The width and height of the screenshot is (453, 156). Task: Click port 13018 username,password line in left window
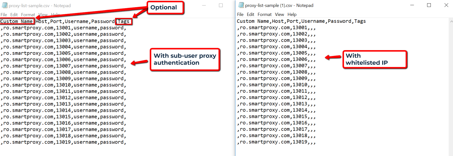coord(63,136)
